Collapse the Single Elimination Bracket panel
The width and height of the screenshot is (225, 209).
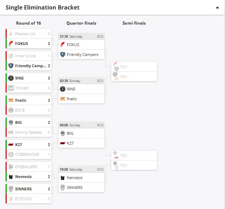[x=217, y=7]
